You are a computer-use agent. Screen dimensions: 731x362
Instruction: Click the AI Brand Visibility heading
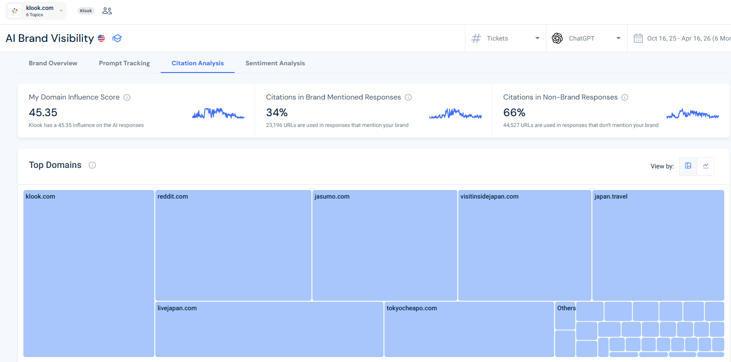[50, 38]
